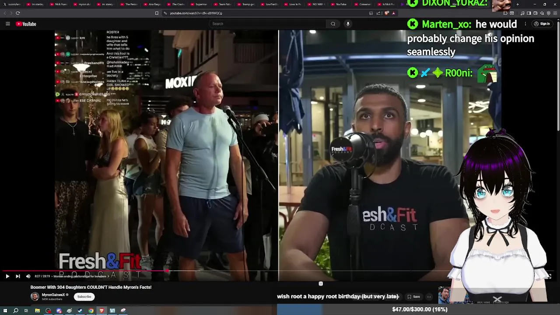Viewport: 560px width, 315px height.
Task: Subscribe to MyronGainesX channel
Action: 84,297
